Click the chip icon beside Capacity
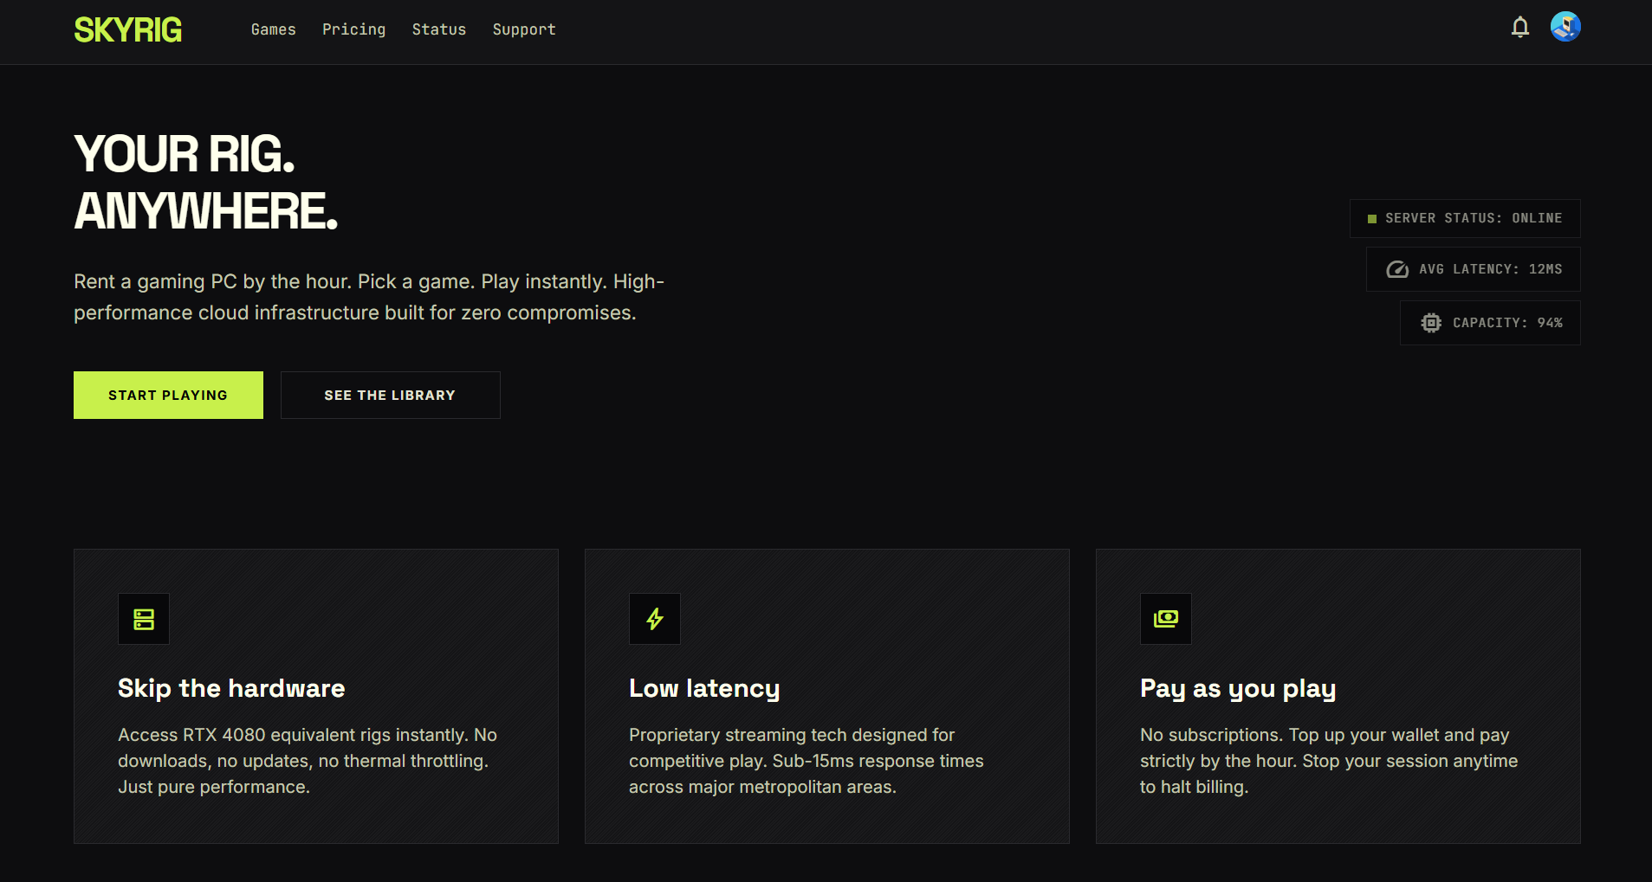1652x882 pixels. tap(1431, 323)
